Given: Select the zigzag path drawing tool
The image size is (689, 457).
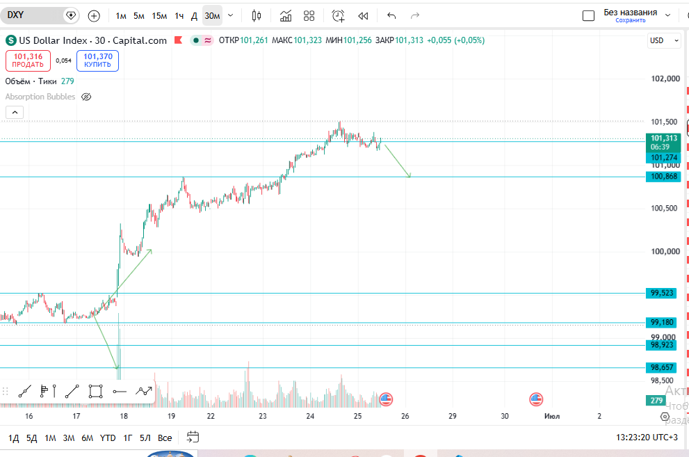Looking at the screenshot, I should point(144,391).
